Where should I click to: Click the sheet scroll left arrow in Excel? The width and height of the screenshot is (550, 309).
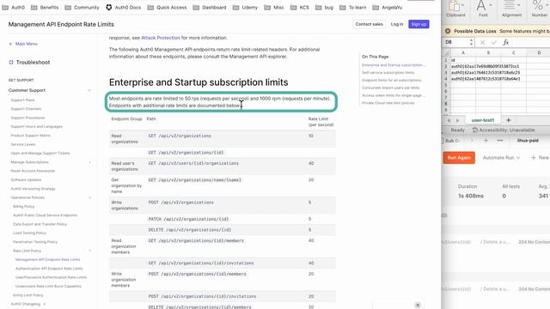(449, 120)
